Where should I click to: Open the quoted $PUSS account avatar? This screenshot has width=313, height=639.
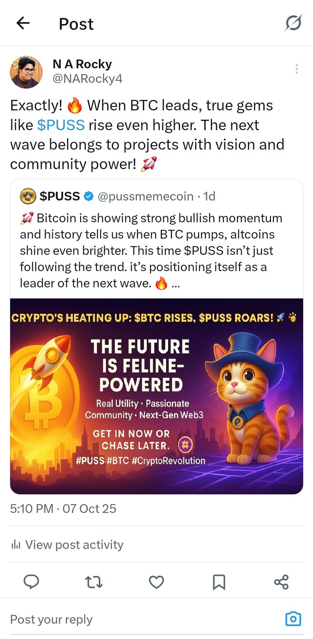[x=28, y=197]
